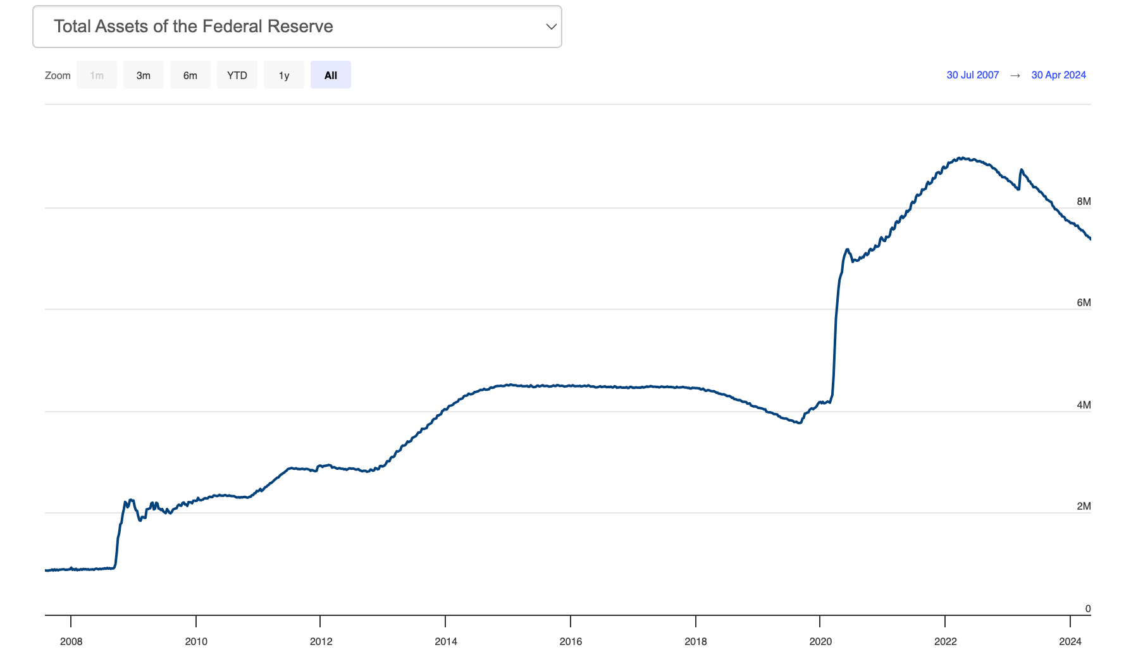Click the 2020 x-axis label
1131x664 pixels.
click(820, 641)
